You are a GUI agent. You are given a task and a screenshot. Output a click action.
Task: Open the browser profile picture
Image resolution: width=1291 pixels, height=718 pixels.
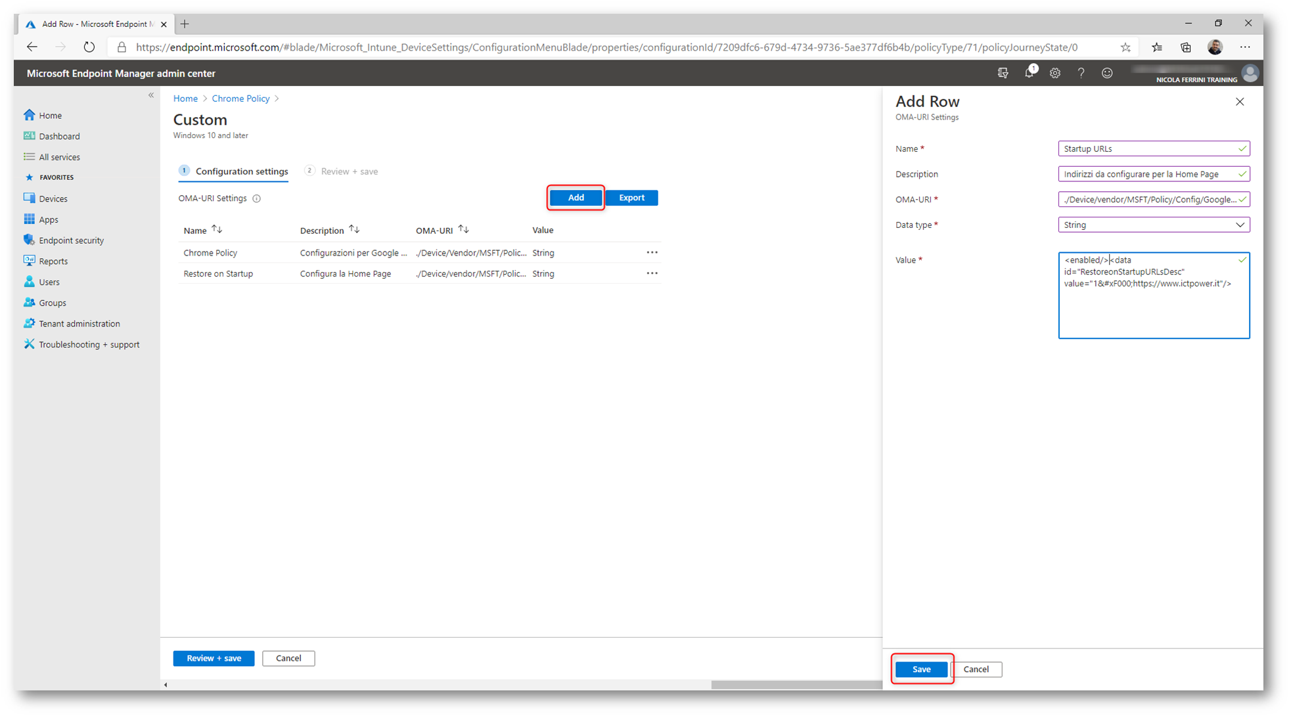click(1215, 47)
